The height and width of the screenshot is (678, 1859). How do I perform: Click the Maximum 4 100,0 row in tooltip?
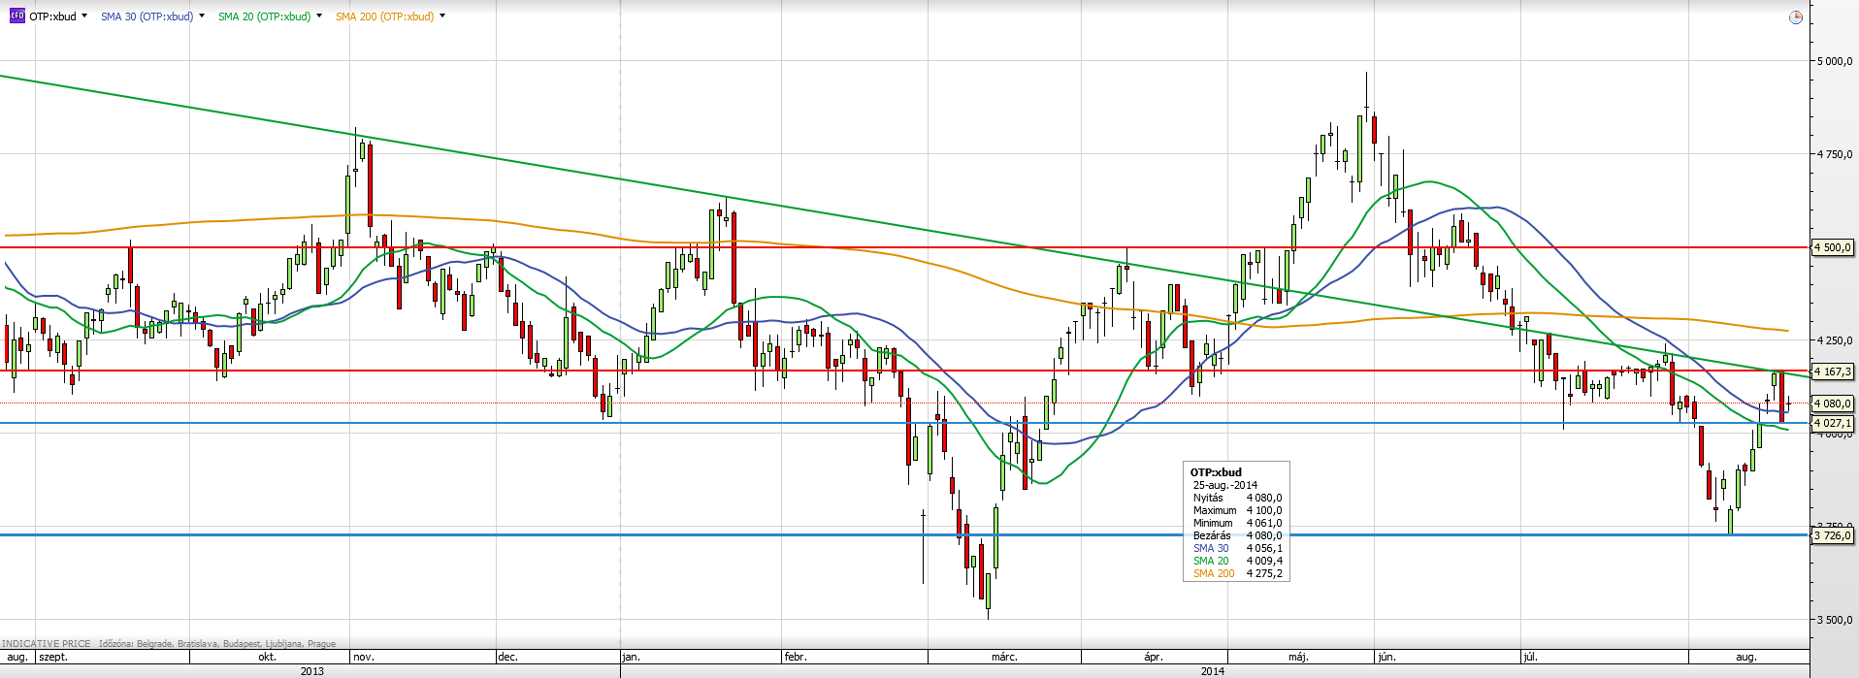1237,510
